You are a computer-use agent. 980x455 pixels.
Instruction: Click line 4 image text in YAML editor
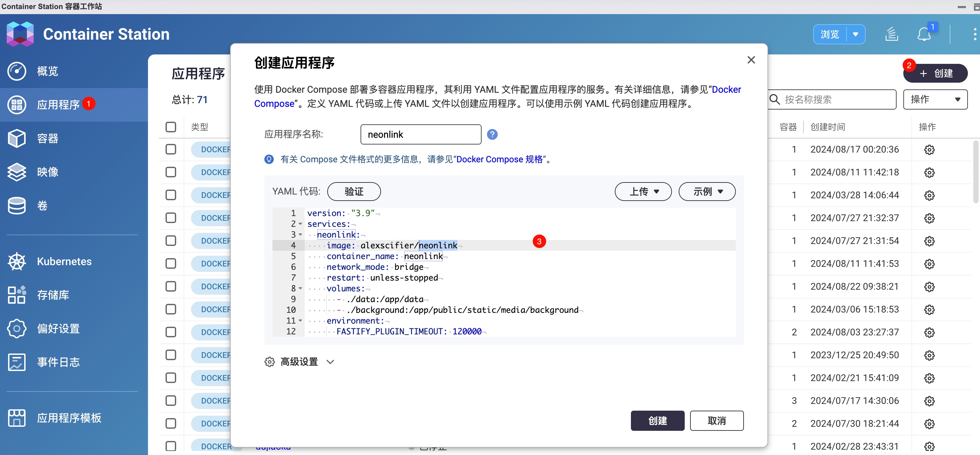click(x=392, y=246)
